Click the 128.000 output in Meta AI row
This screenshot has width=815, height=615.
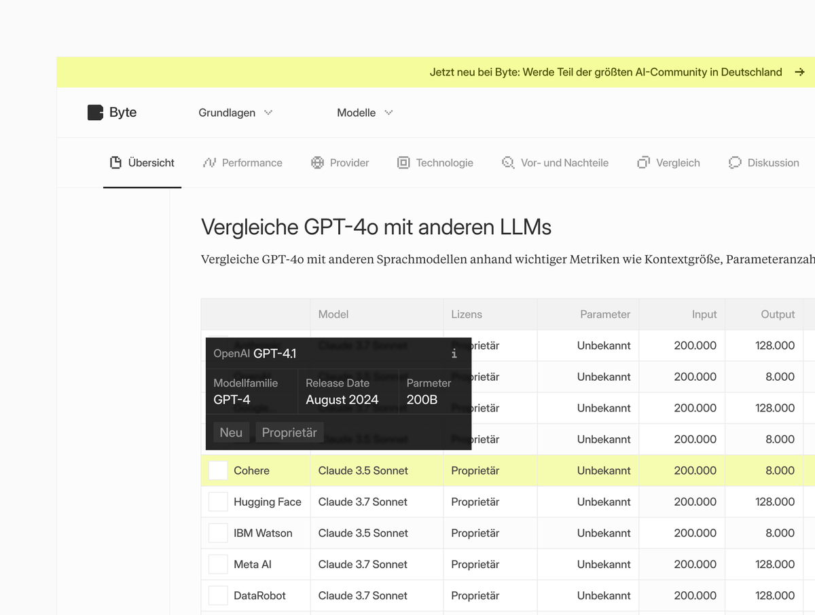[x=775, y=564]
